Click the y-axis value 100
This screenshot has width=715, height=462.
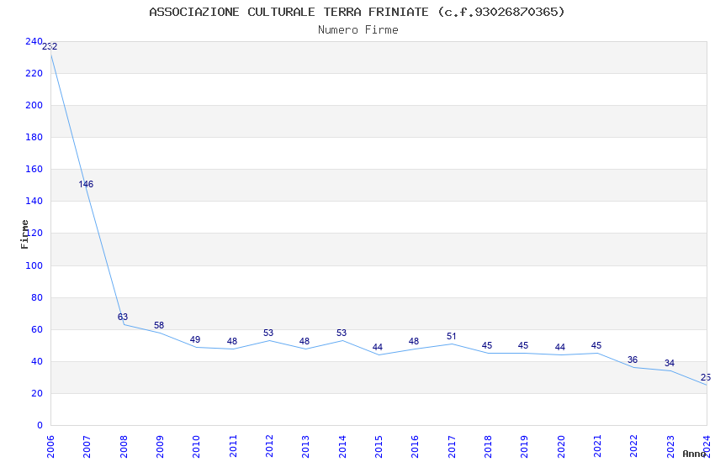(x=34, y=265)
